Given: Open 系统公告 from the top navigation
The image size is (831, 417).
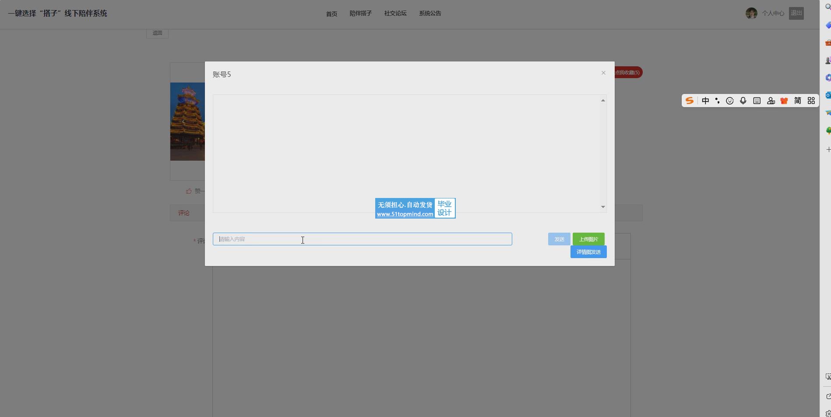Looking at the screenshot, I should click(430, 14).
